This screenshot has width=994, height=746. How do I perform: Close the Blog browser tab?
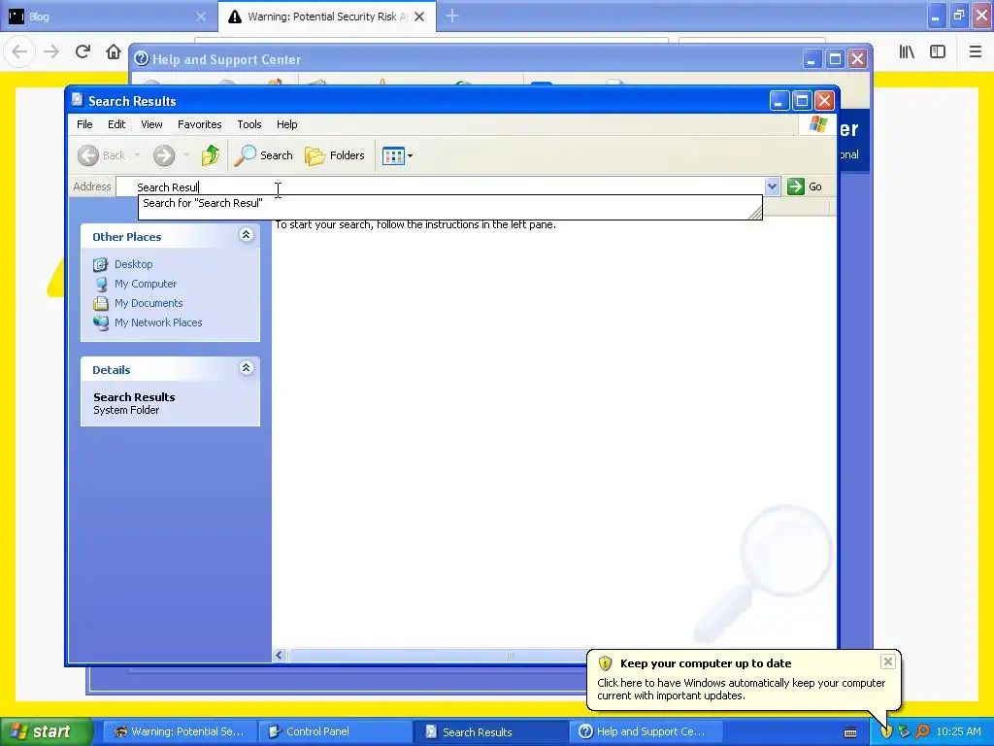(201, 17)
